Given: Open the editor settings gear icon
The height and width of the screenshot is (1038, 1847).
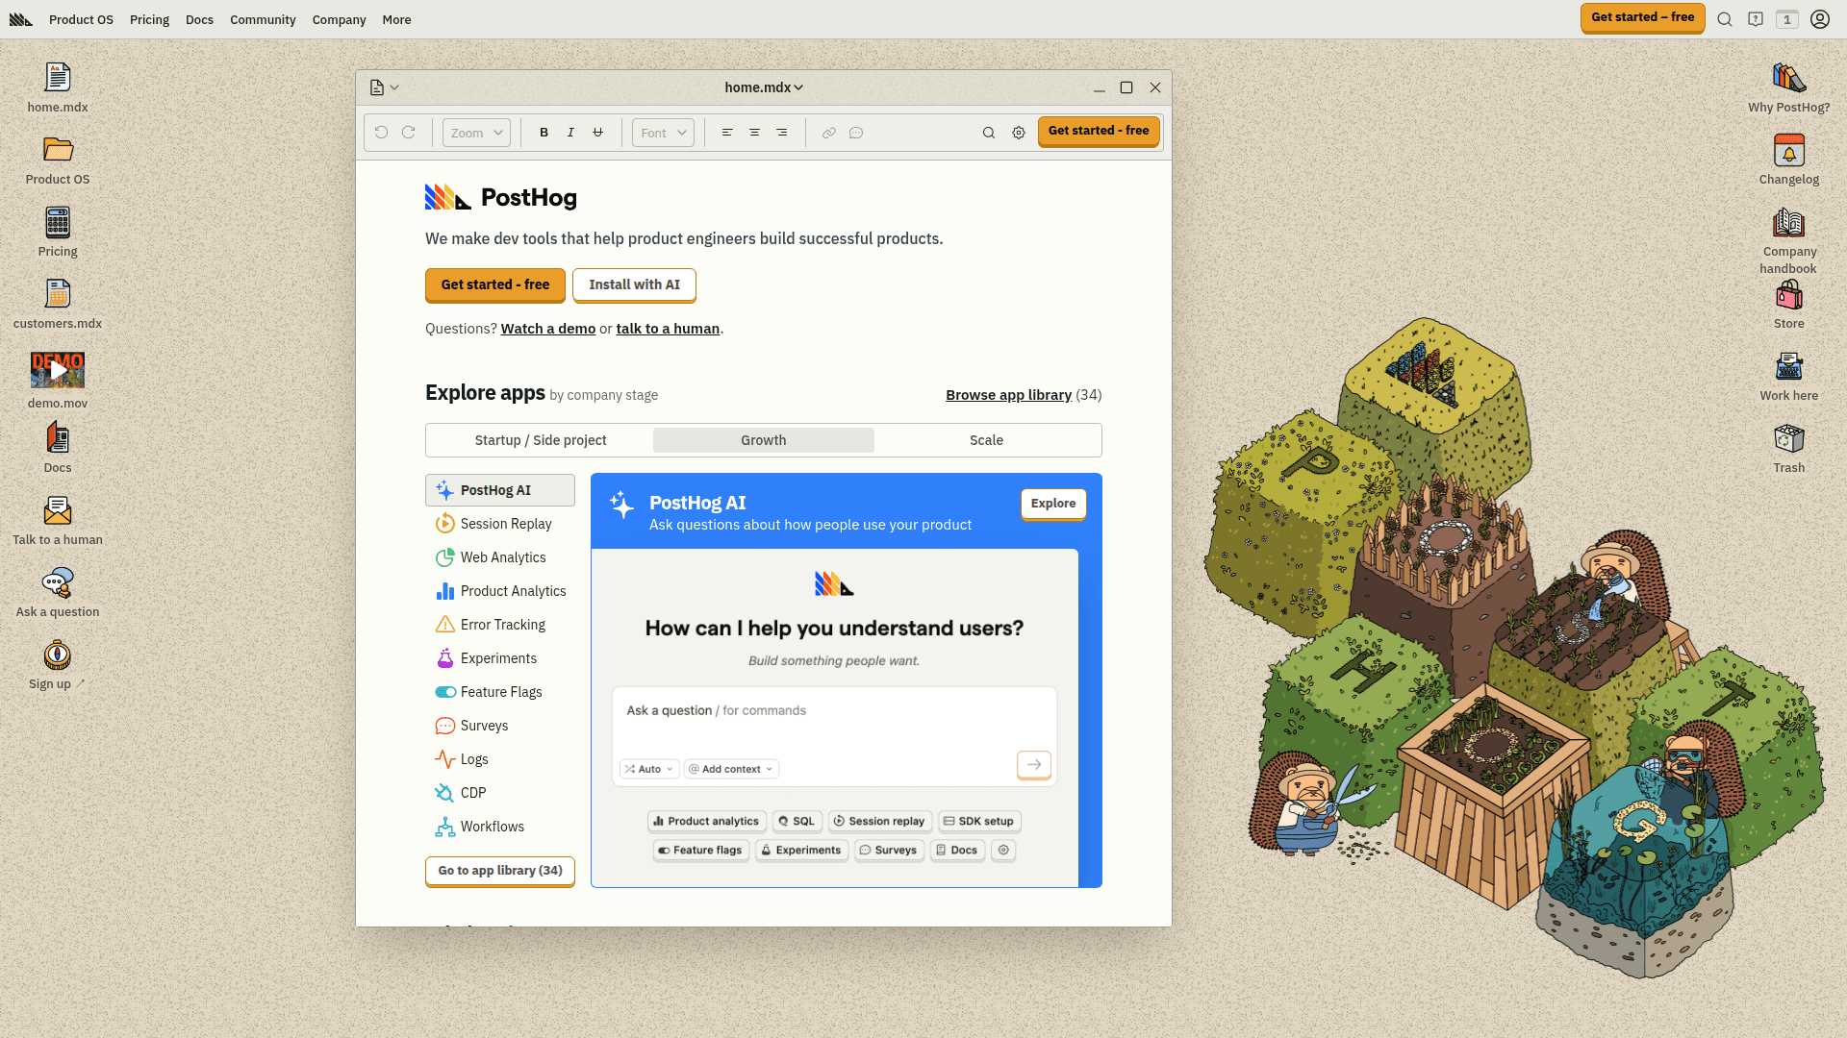Looking at the screenshot, I should tap(1019, 133).
